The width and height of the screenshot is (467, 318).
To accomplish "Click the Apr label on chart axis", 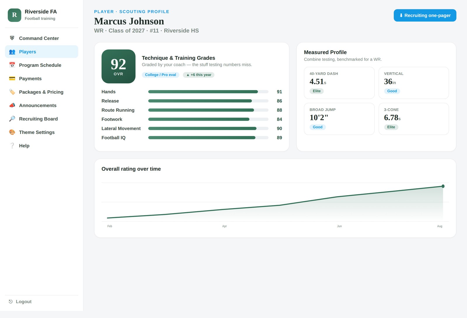I will tap(224, 226).
